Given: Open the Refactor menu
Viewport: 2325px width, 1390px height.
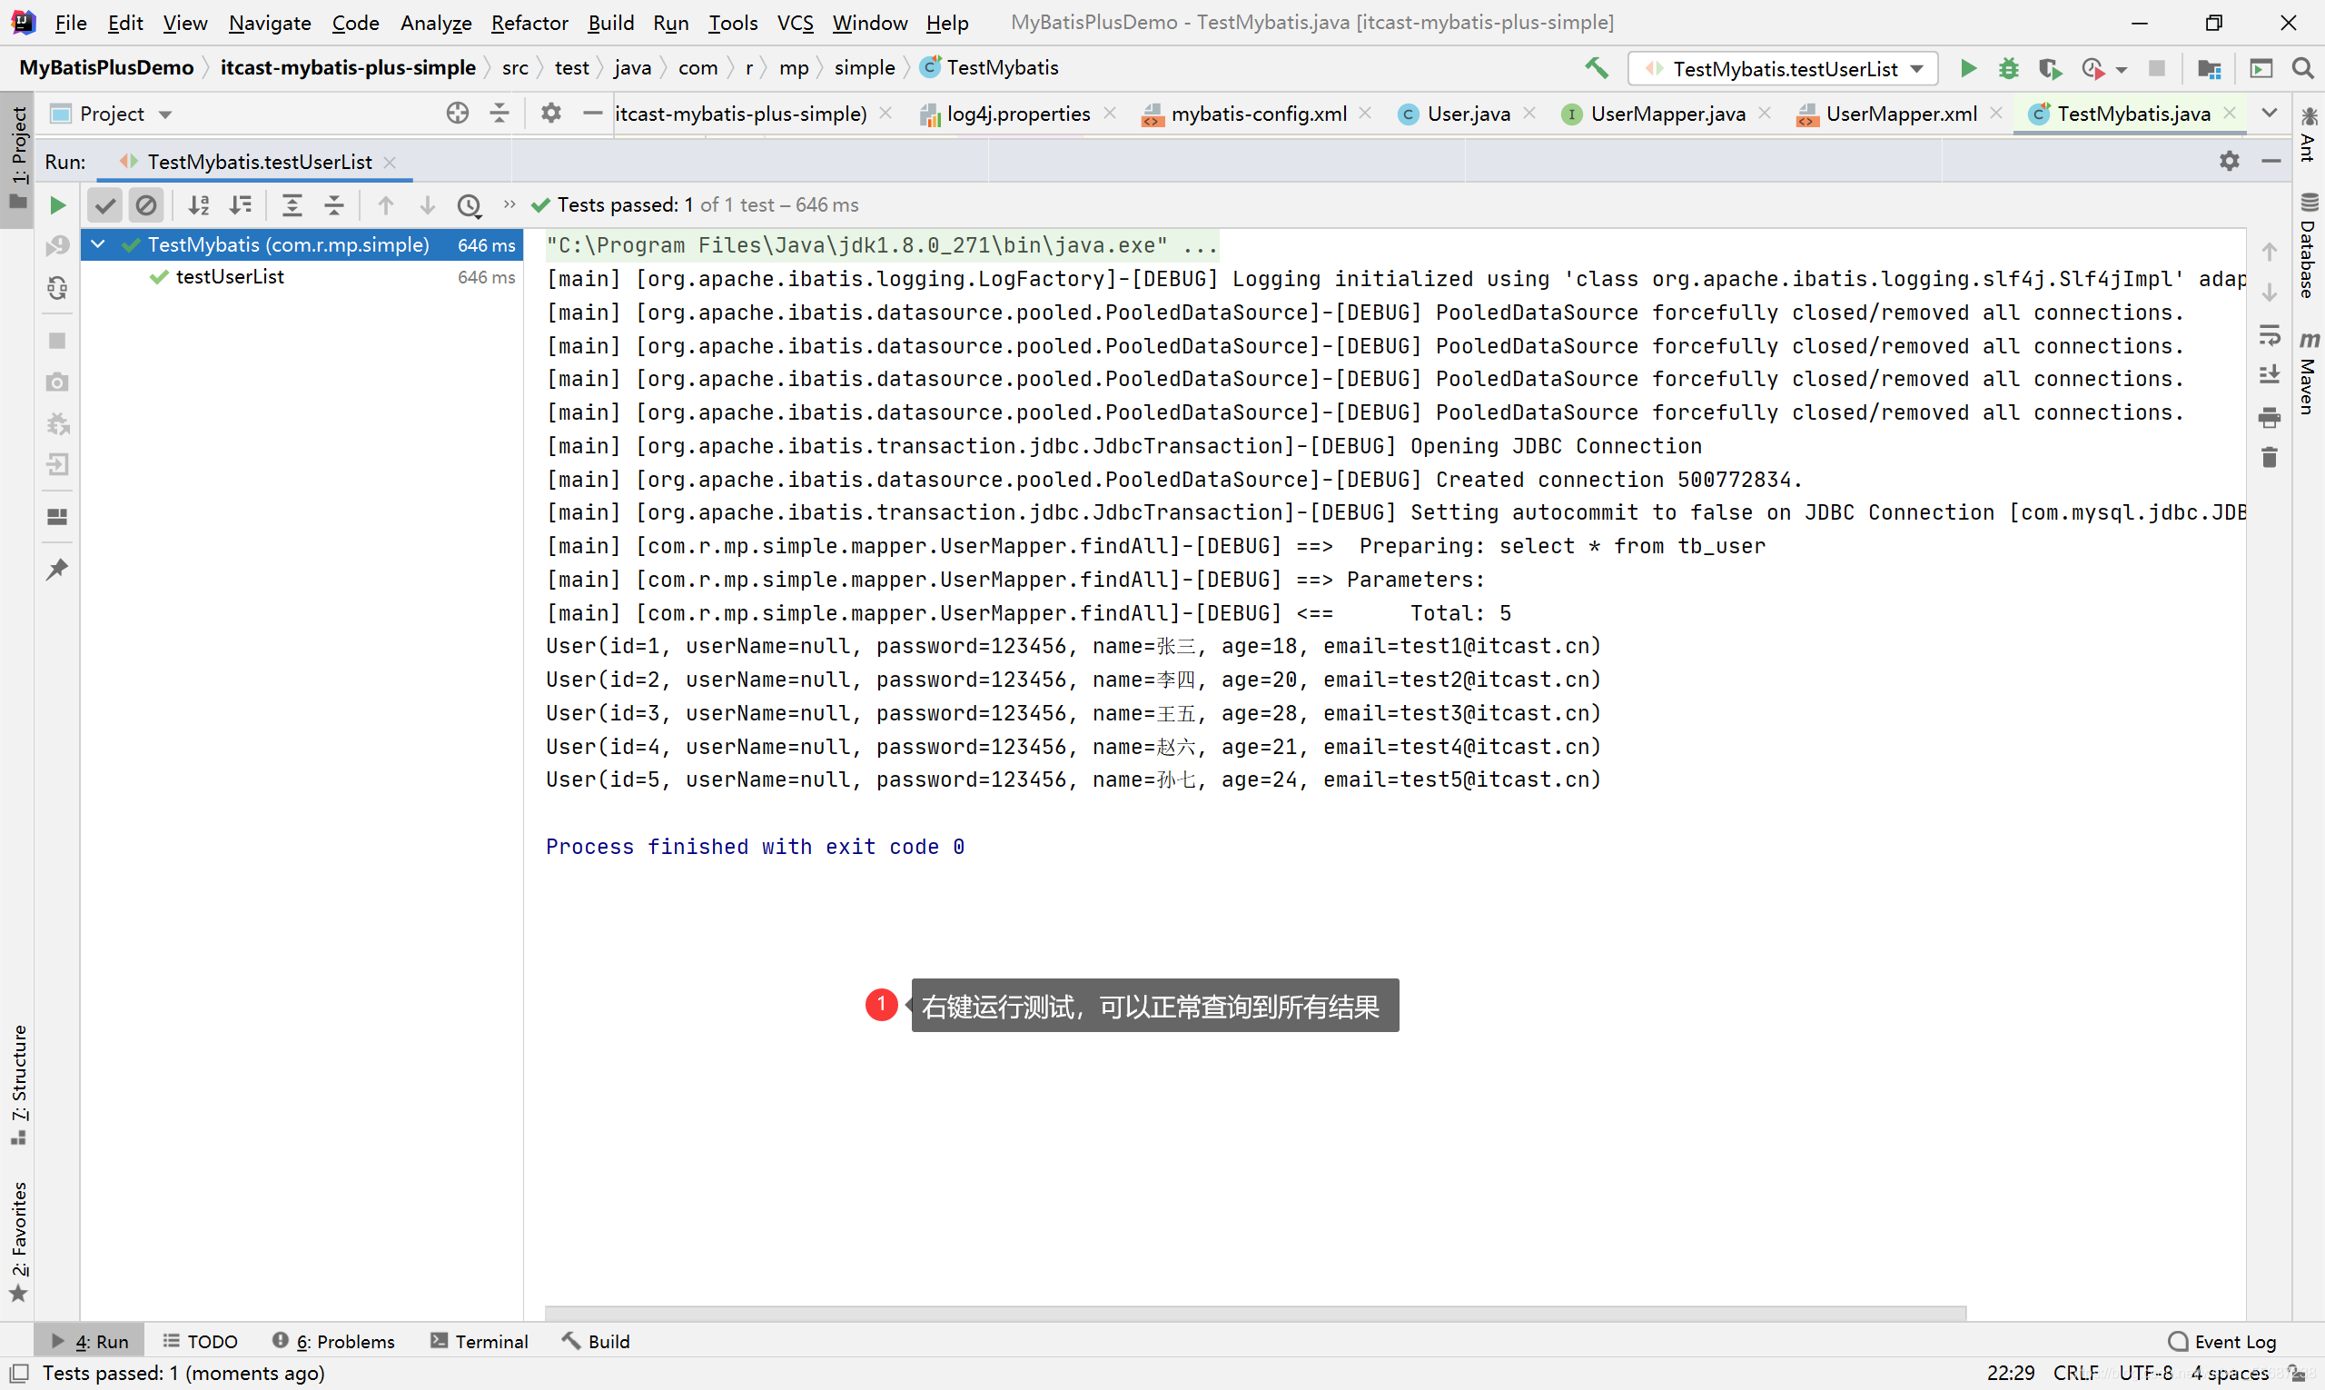Looking at the screenshot, I should 529,23.
